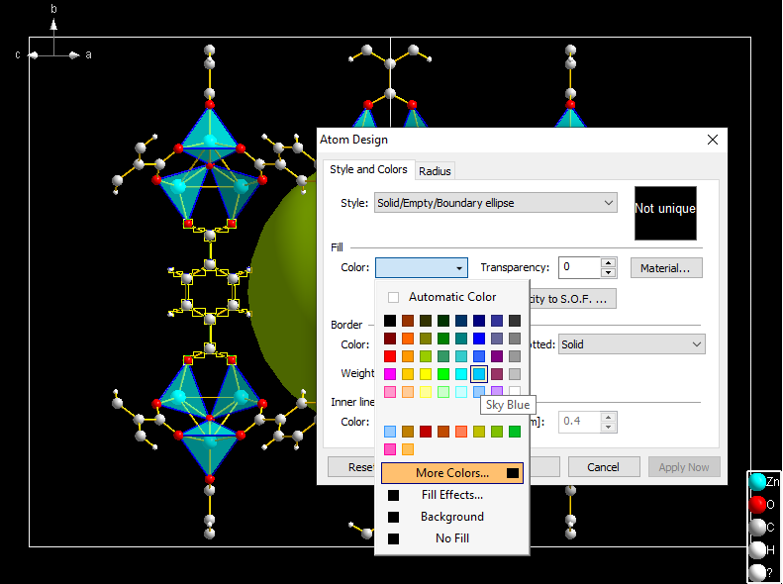The image size is (783, 584).
Task: Click the H atom legend sphere
Action: tap(757, 550)
